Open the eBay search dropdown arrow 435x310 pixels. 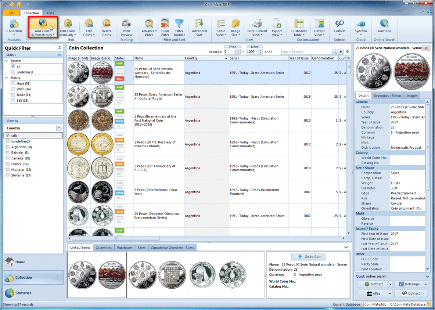(x=390, y=293)
